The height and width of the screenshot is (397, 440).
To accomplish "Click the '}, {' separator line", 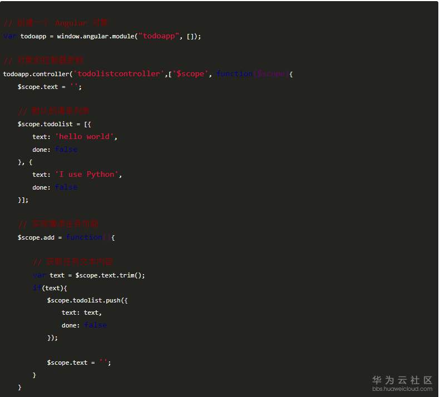I will click(25, 162).
